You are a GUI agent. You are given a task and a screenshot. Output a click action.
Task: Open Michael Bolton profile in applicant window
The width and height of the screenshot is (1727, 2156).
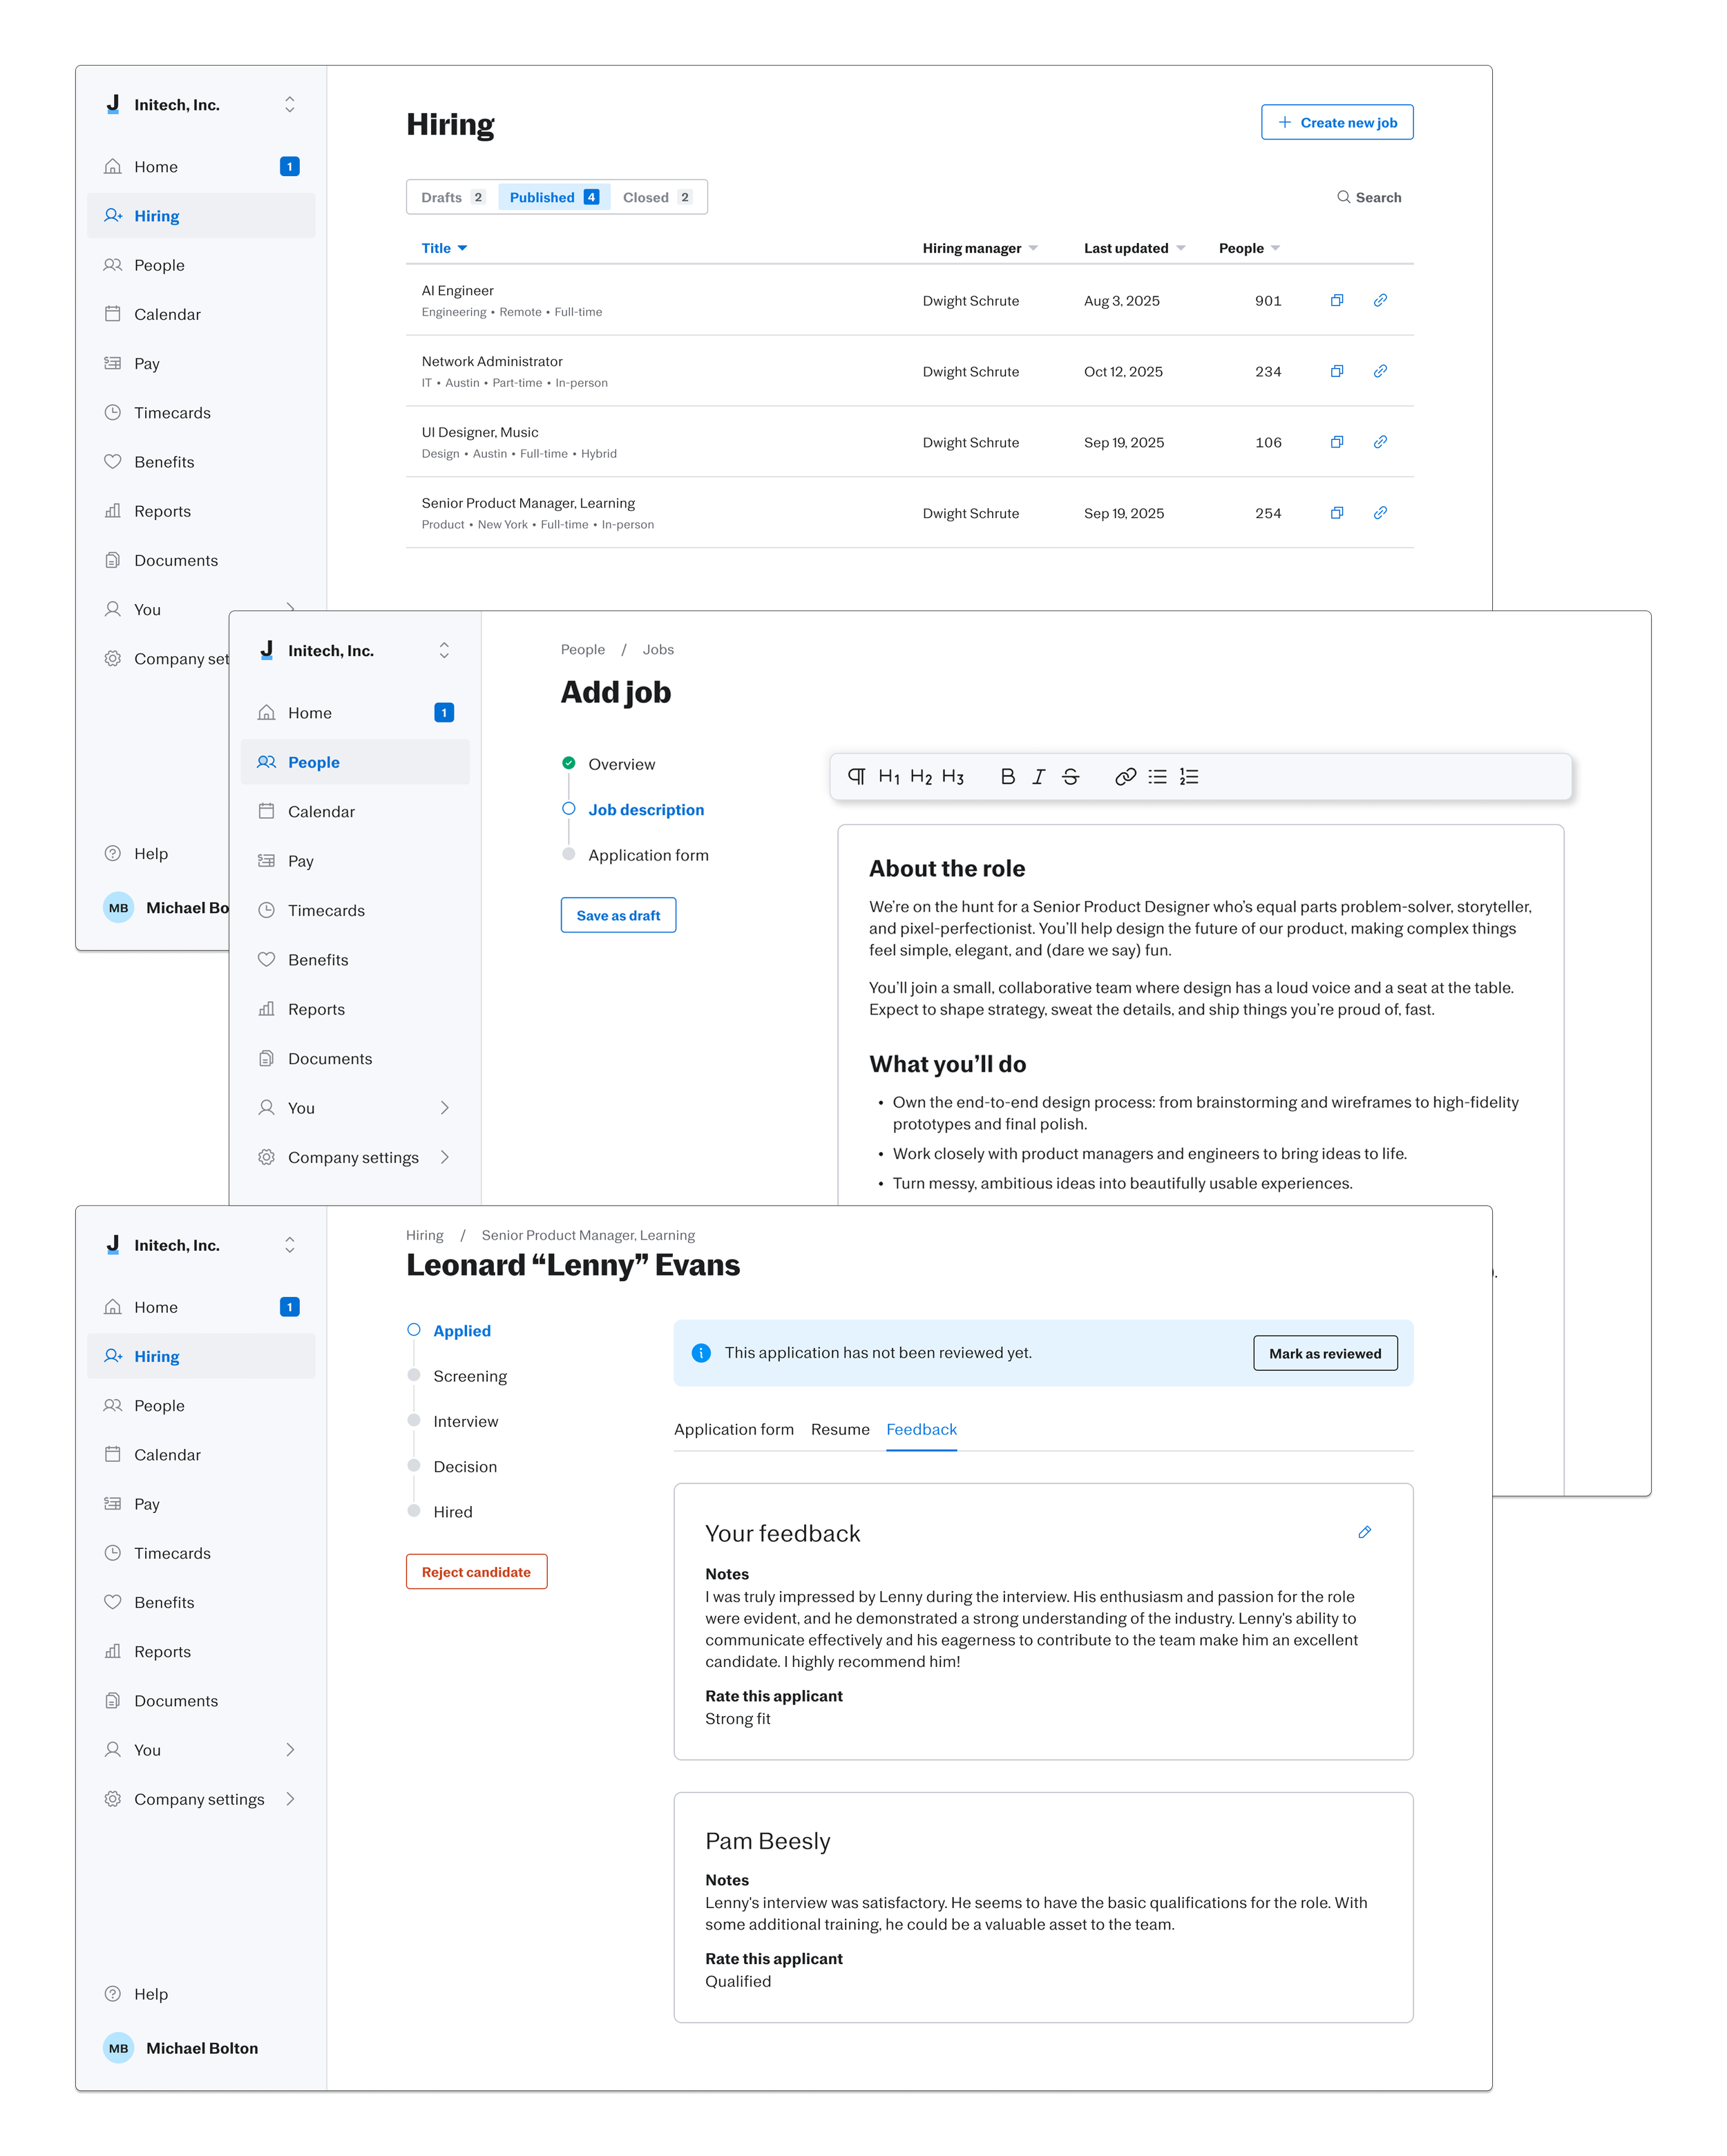pos(182,2048)
